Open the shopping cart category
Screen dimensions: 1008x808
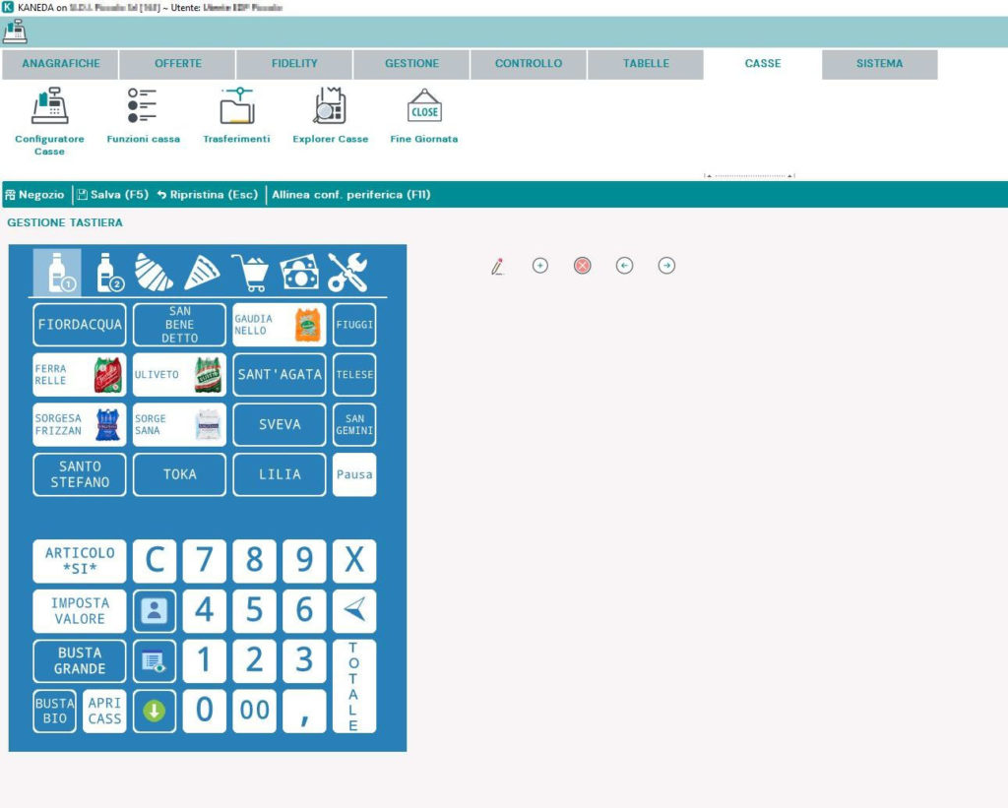[250, 273]
